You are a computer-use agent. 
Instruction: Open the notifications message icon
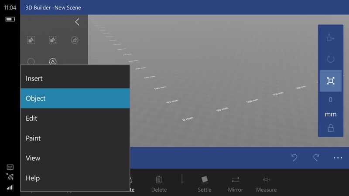[10, 167]
